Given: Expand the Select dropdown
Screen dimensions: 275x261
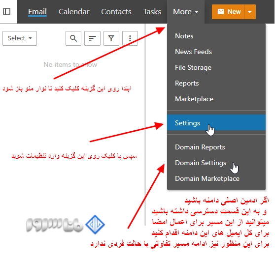Looking at the screenshot, I should click(x=20, y=38).
